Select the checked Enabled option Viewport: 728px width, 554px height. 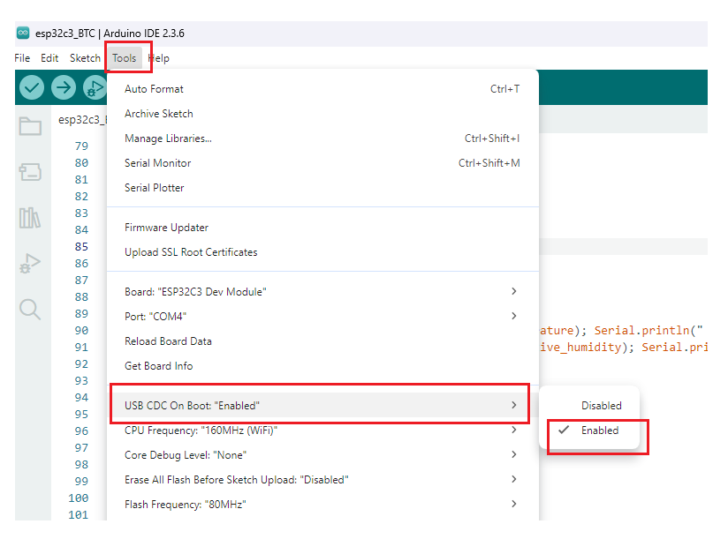[599, 430]
